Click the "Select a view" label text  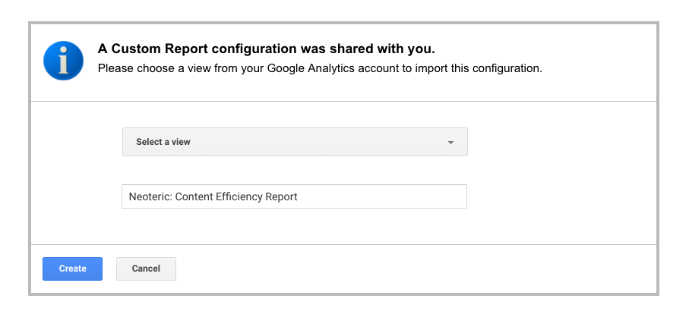click(x=163, y=142)
